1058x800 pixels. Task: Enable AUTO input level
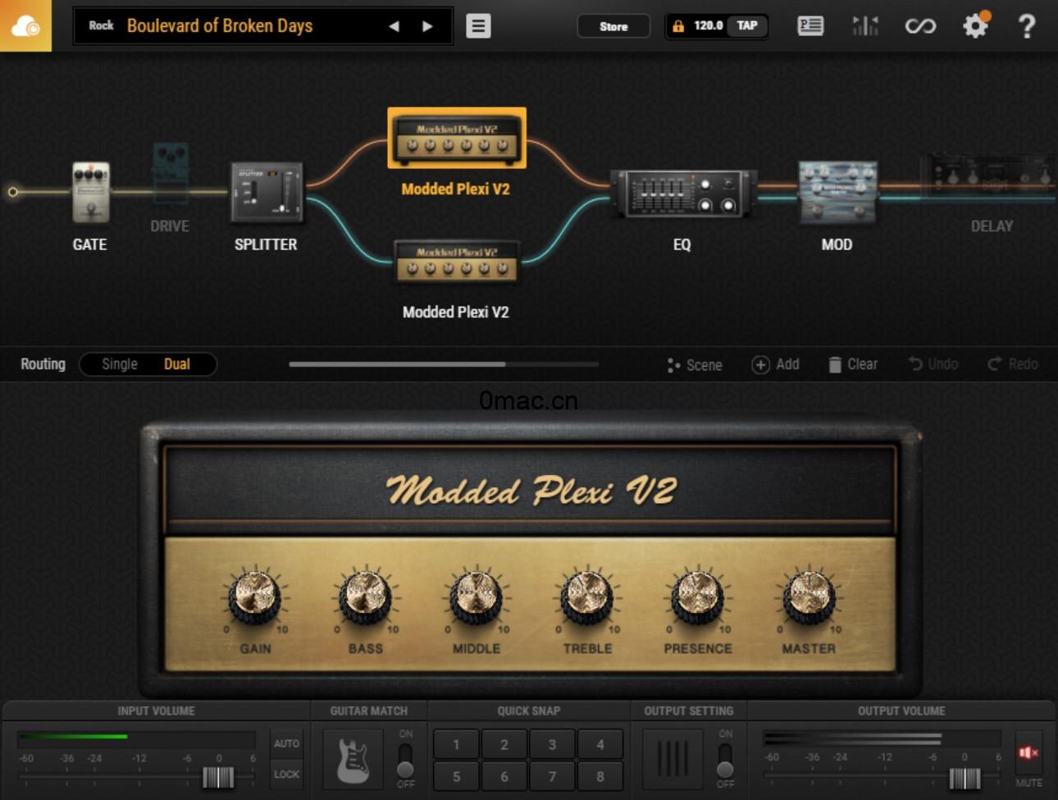[x=286, y=743]
